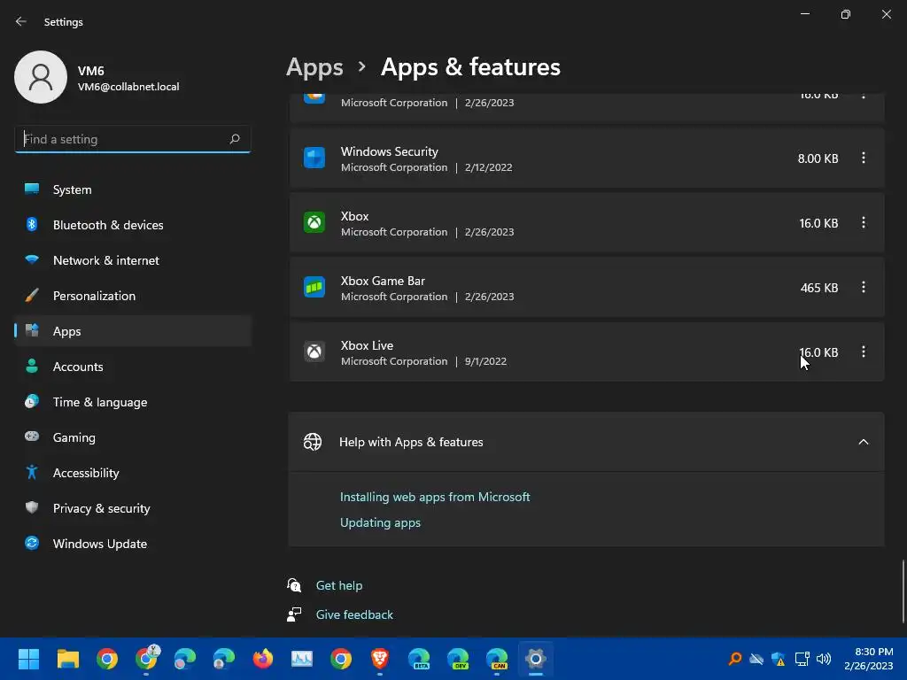Open Accessibility settings
The image size is (907, 680).
point(133,473)
